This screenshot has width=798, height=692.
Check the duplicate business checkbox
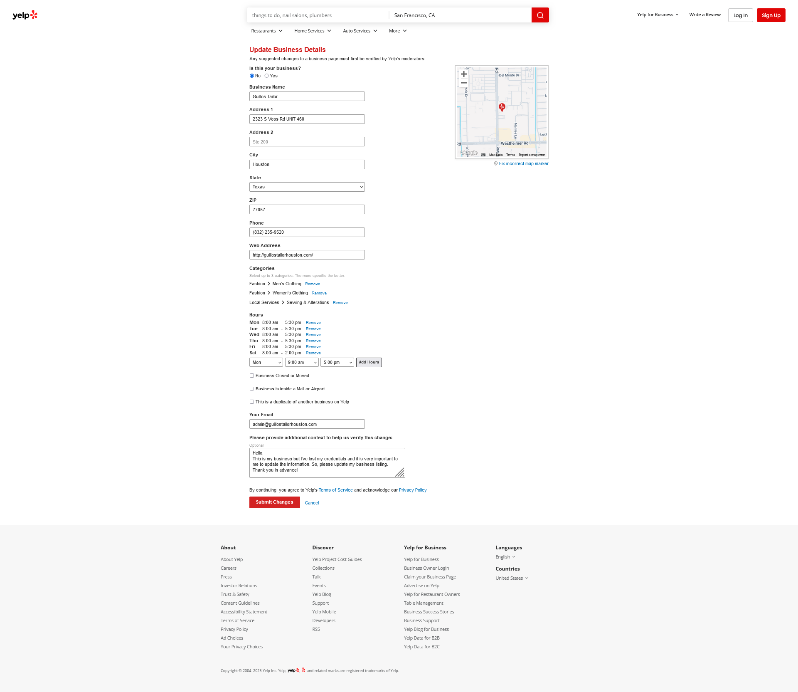[x=252, y=402]
